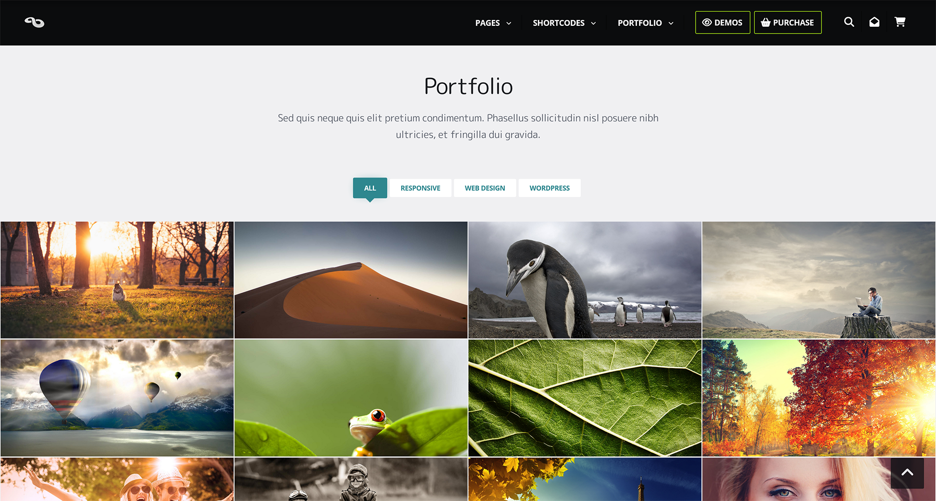The height and width of the screenshot is (501, 936).
Task: Open the hot air balloon thumbnail
Action: pyautogui.click(x=117, y=398)
